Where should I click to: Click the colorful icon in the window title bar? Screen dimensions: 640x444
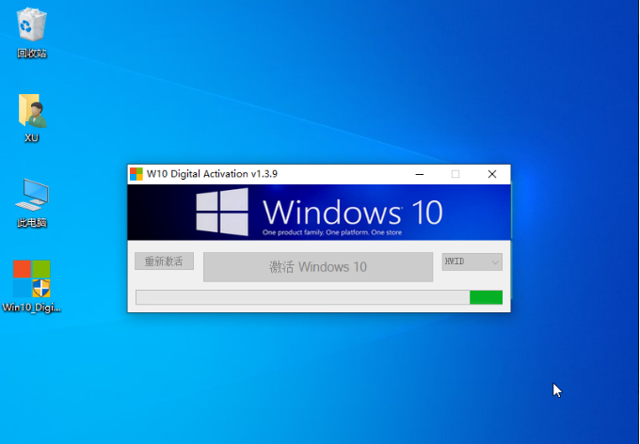(136, 174)
